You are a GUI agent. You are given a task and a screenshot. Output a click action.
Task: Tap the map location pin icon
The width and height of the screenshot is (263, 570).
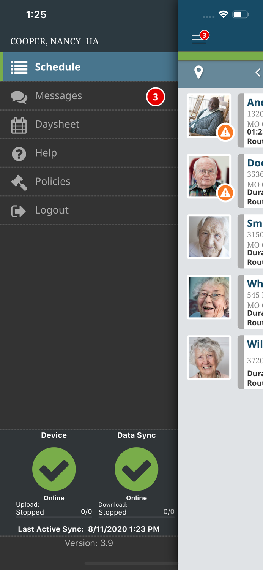point(198,72)
